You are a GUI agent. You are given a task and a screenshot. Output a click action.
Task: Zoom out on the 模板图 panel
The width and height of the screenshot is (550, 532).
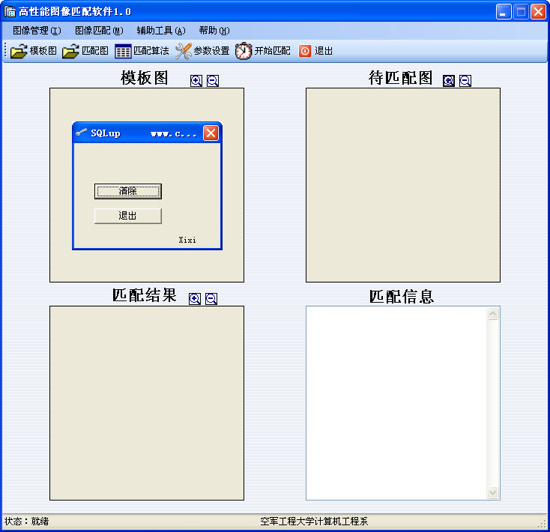[x=213, y=81]
